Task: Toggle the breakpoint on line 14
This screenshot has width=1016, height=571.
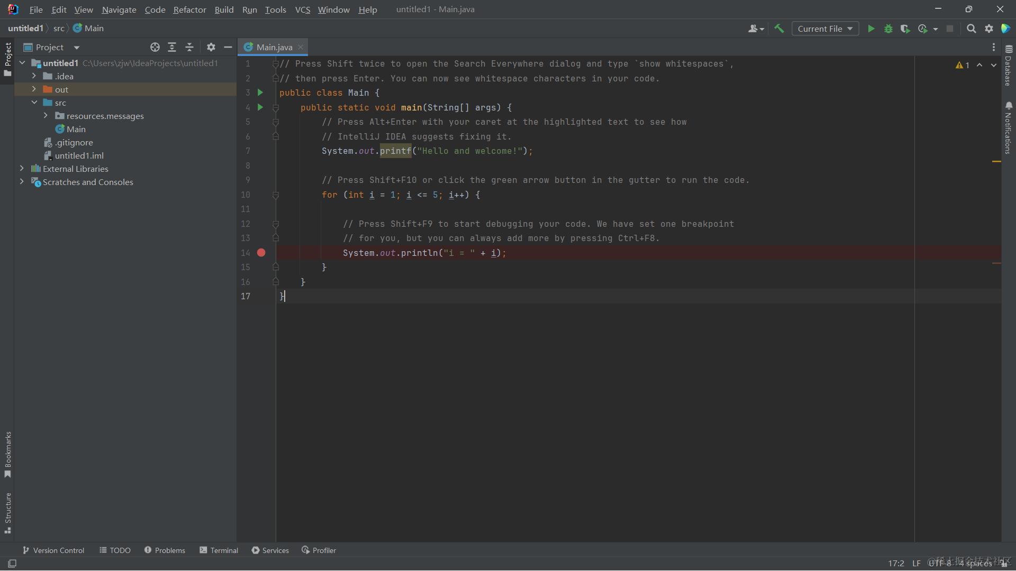Action: pos(261,253)
